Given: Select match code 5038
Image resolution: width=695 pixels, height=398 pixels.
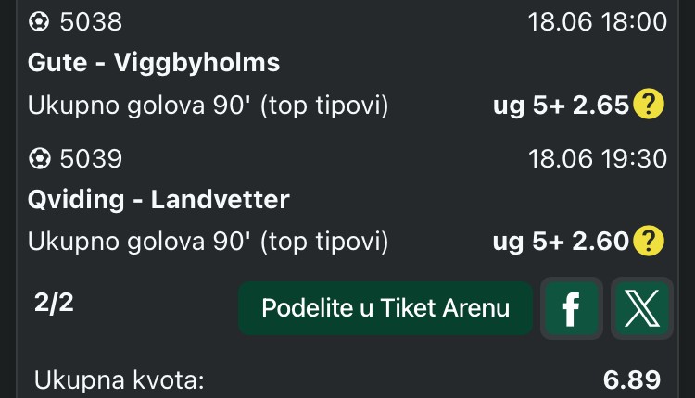Looking at the screenshot, I should tap(91, 21).
